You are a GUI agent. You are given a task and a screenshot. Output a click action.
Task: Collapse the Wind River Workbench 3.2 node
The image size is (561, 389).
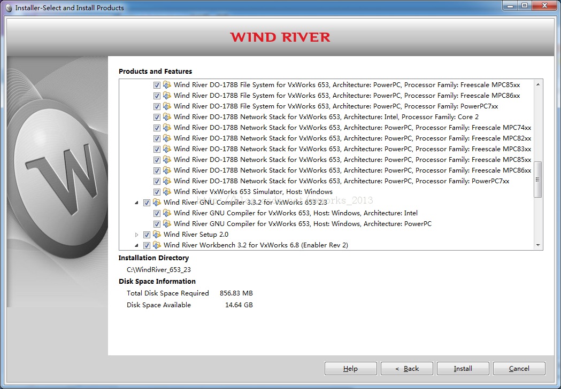point(137,245)
